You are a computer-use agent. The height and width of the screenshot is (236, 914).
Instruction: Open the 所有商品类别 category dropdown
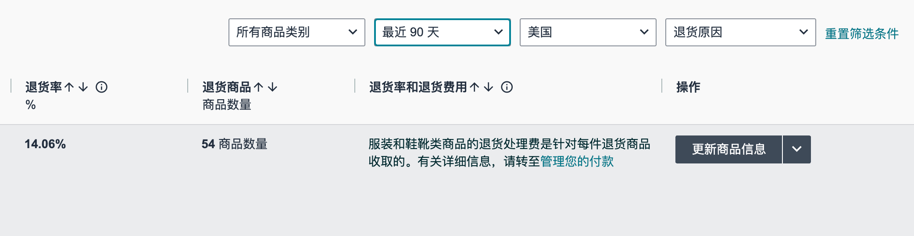point(296,32)
